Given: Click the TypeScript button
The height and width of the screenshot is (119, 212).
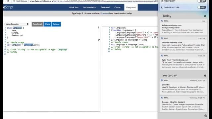Looking at the screenshot, I should click(37, 24).
